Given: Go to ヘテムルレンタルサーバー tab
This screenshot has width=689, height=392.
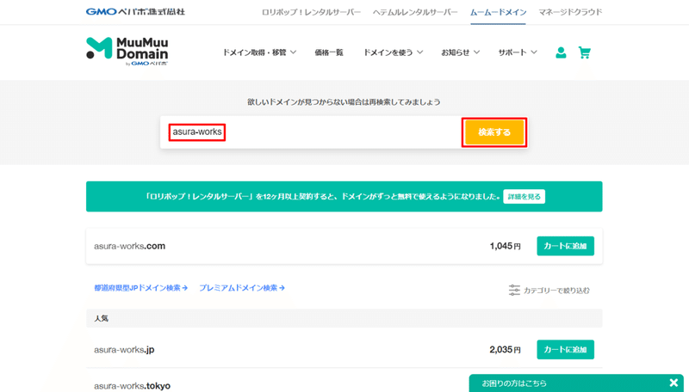Looking at the screenshot, I should coord(415,12).
